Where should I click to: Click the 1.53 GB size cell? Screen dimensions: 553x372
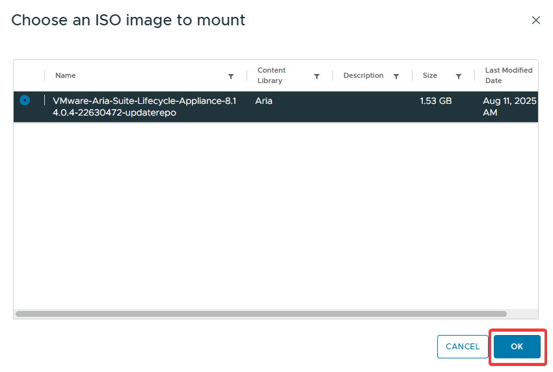435,101
